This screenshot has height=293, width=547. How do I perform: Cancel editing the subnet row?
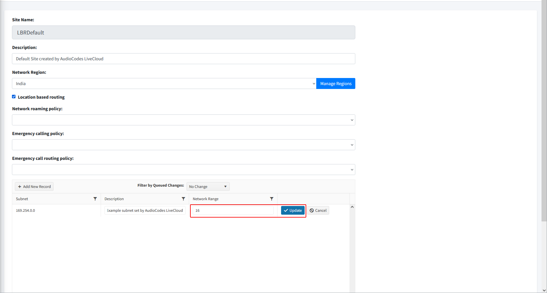click(x=318, y=210)
